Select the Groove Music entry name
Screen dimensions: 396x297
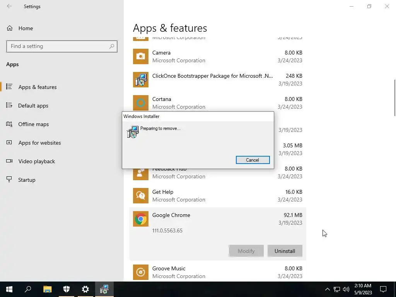pos(169,268)
